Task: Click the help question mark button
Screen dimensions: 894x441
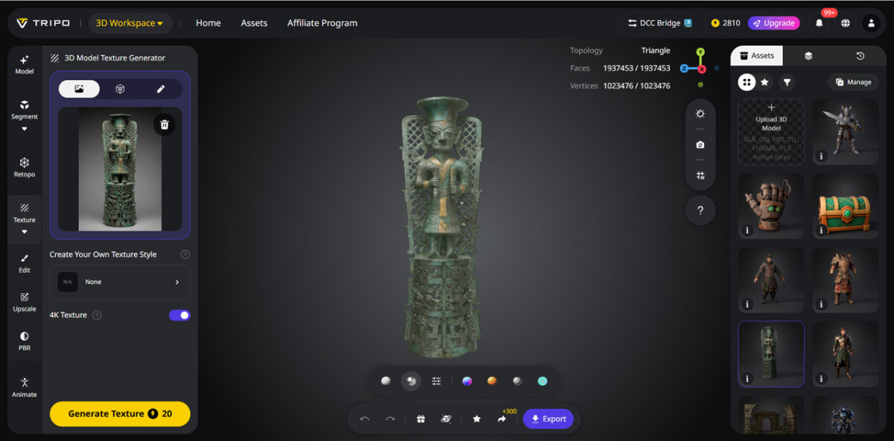Action: (700, 211)
